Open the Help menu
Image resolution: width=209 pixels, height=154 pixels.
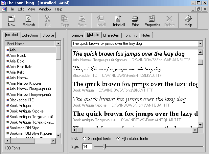click(x=58, y=9)
